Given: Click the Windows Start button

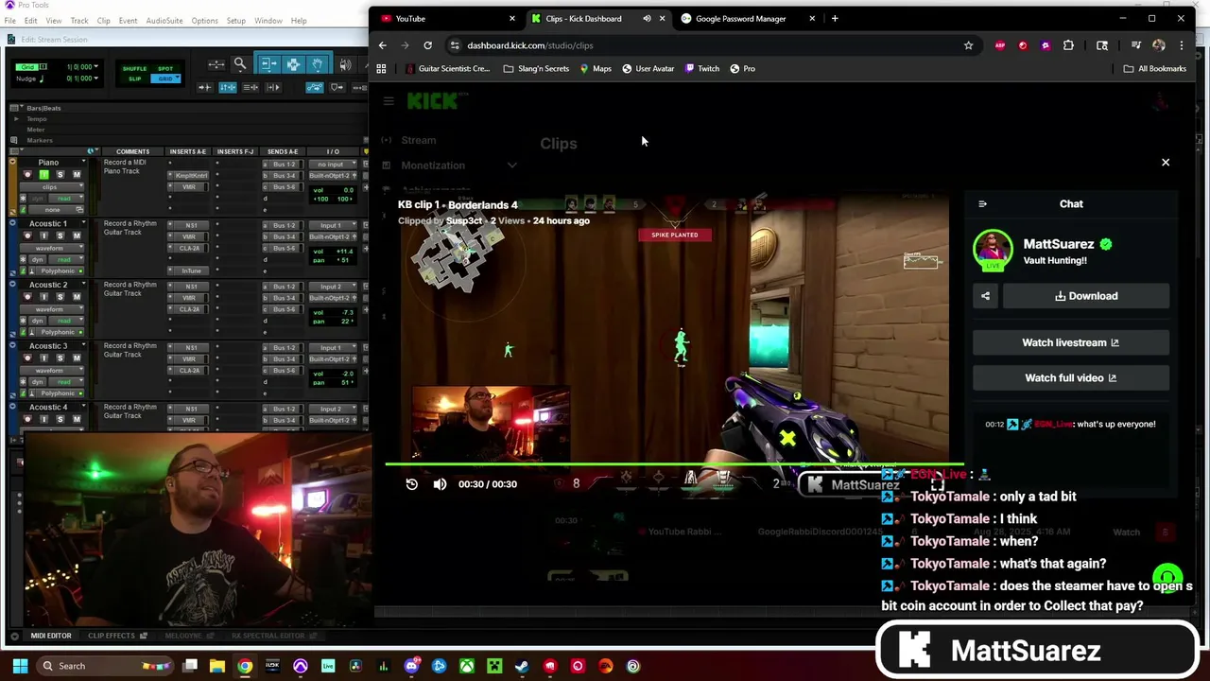Looking at the screenshot, I should pyautogui.click(x=19, y=666).
